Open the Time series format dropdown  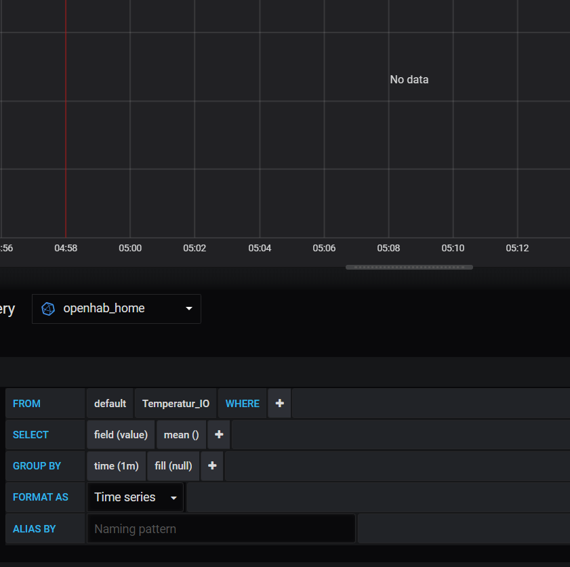[134, 497]
